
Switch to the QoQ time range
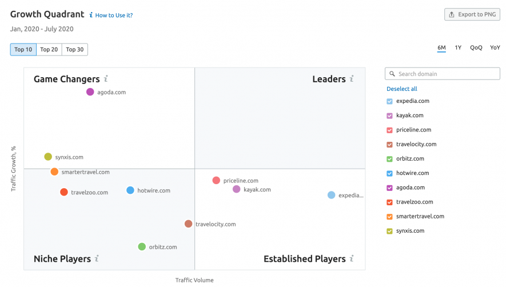476,48
